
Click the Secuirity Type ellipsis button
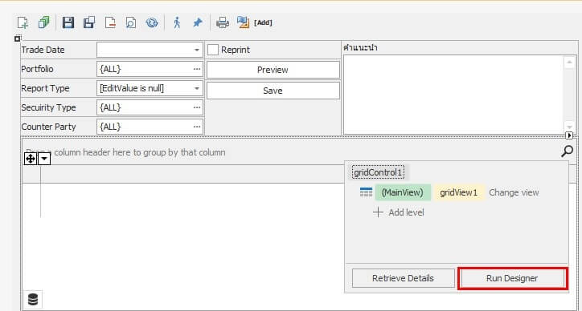pos(197,107)
